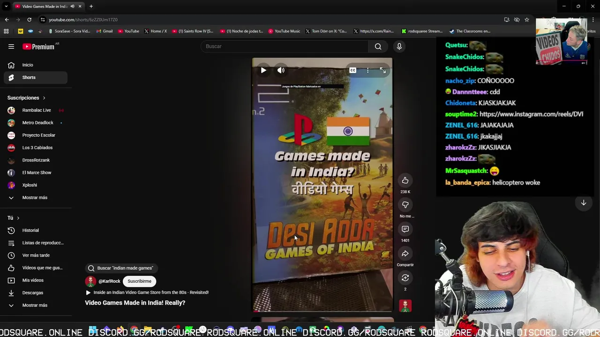Open @KarlRock channel name
The width and height of the screenshot is (600, 337).
(x=109, y=281)
